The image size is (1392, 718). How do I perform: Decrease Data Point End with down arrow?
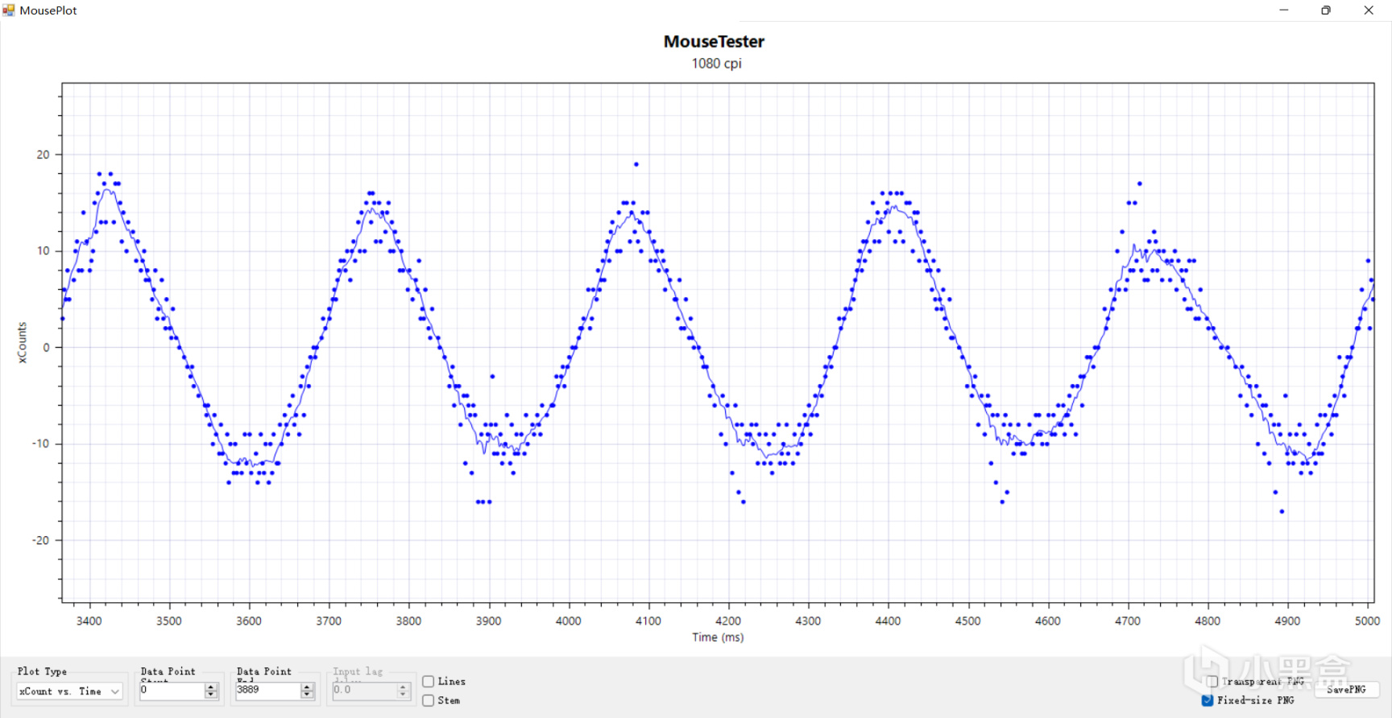coord(307,695)
